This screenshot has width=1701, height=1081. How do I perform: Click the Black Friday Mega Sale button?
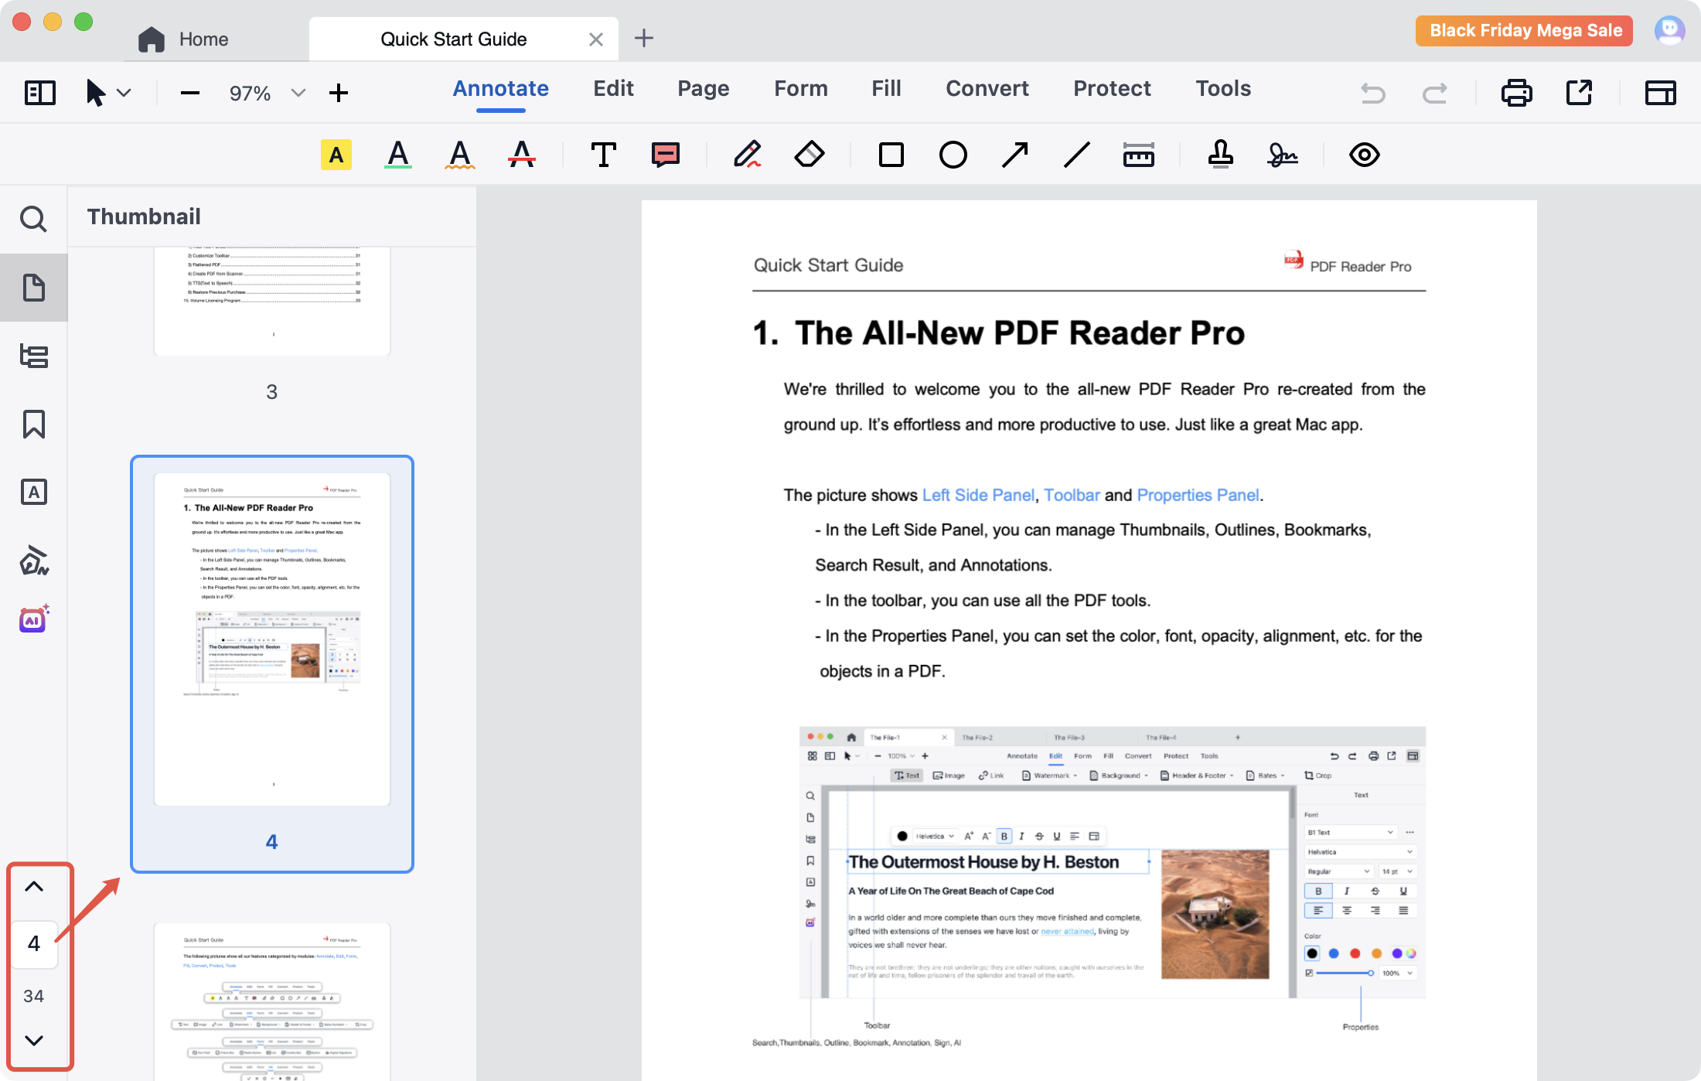pos(1524,31)
